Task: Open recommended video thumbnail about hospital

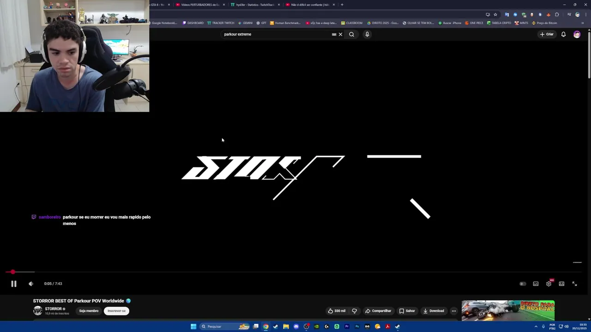Action: [508, 310]
